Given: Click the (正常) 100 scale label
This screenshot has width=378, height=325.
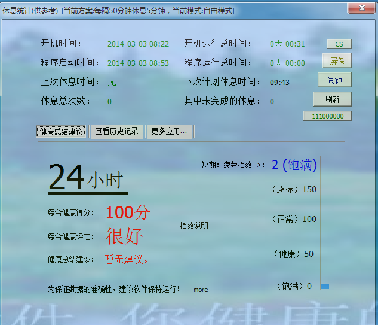Looking at the screenshot, I should point(294,219).
